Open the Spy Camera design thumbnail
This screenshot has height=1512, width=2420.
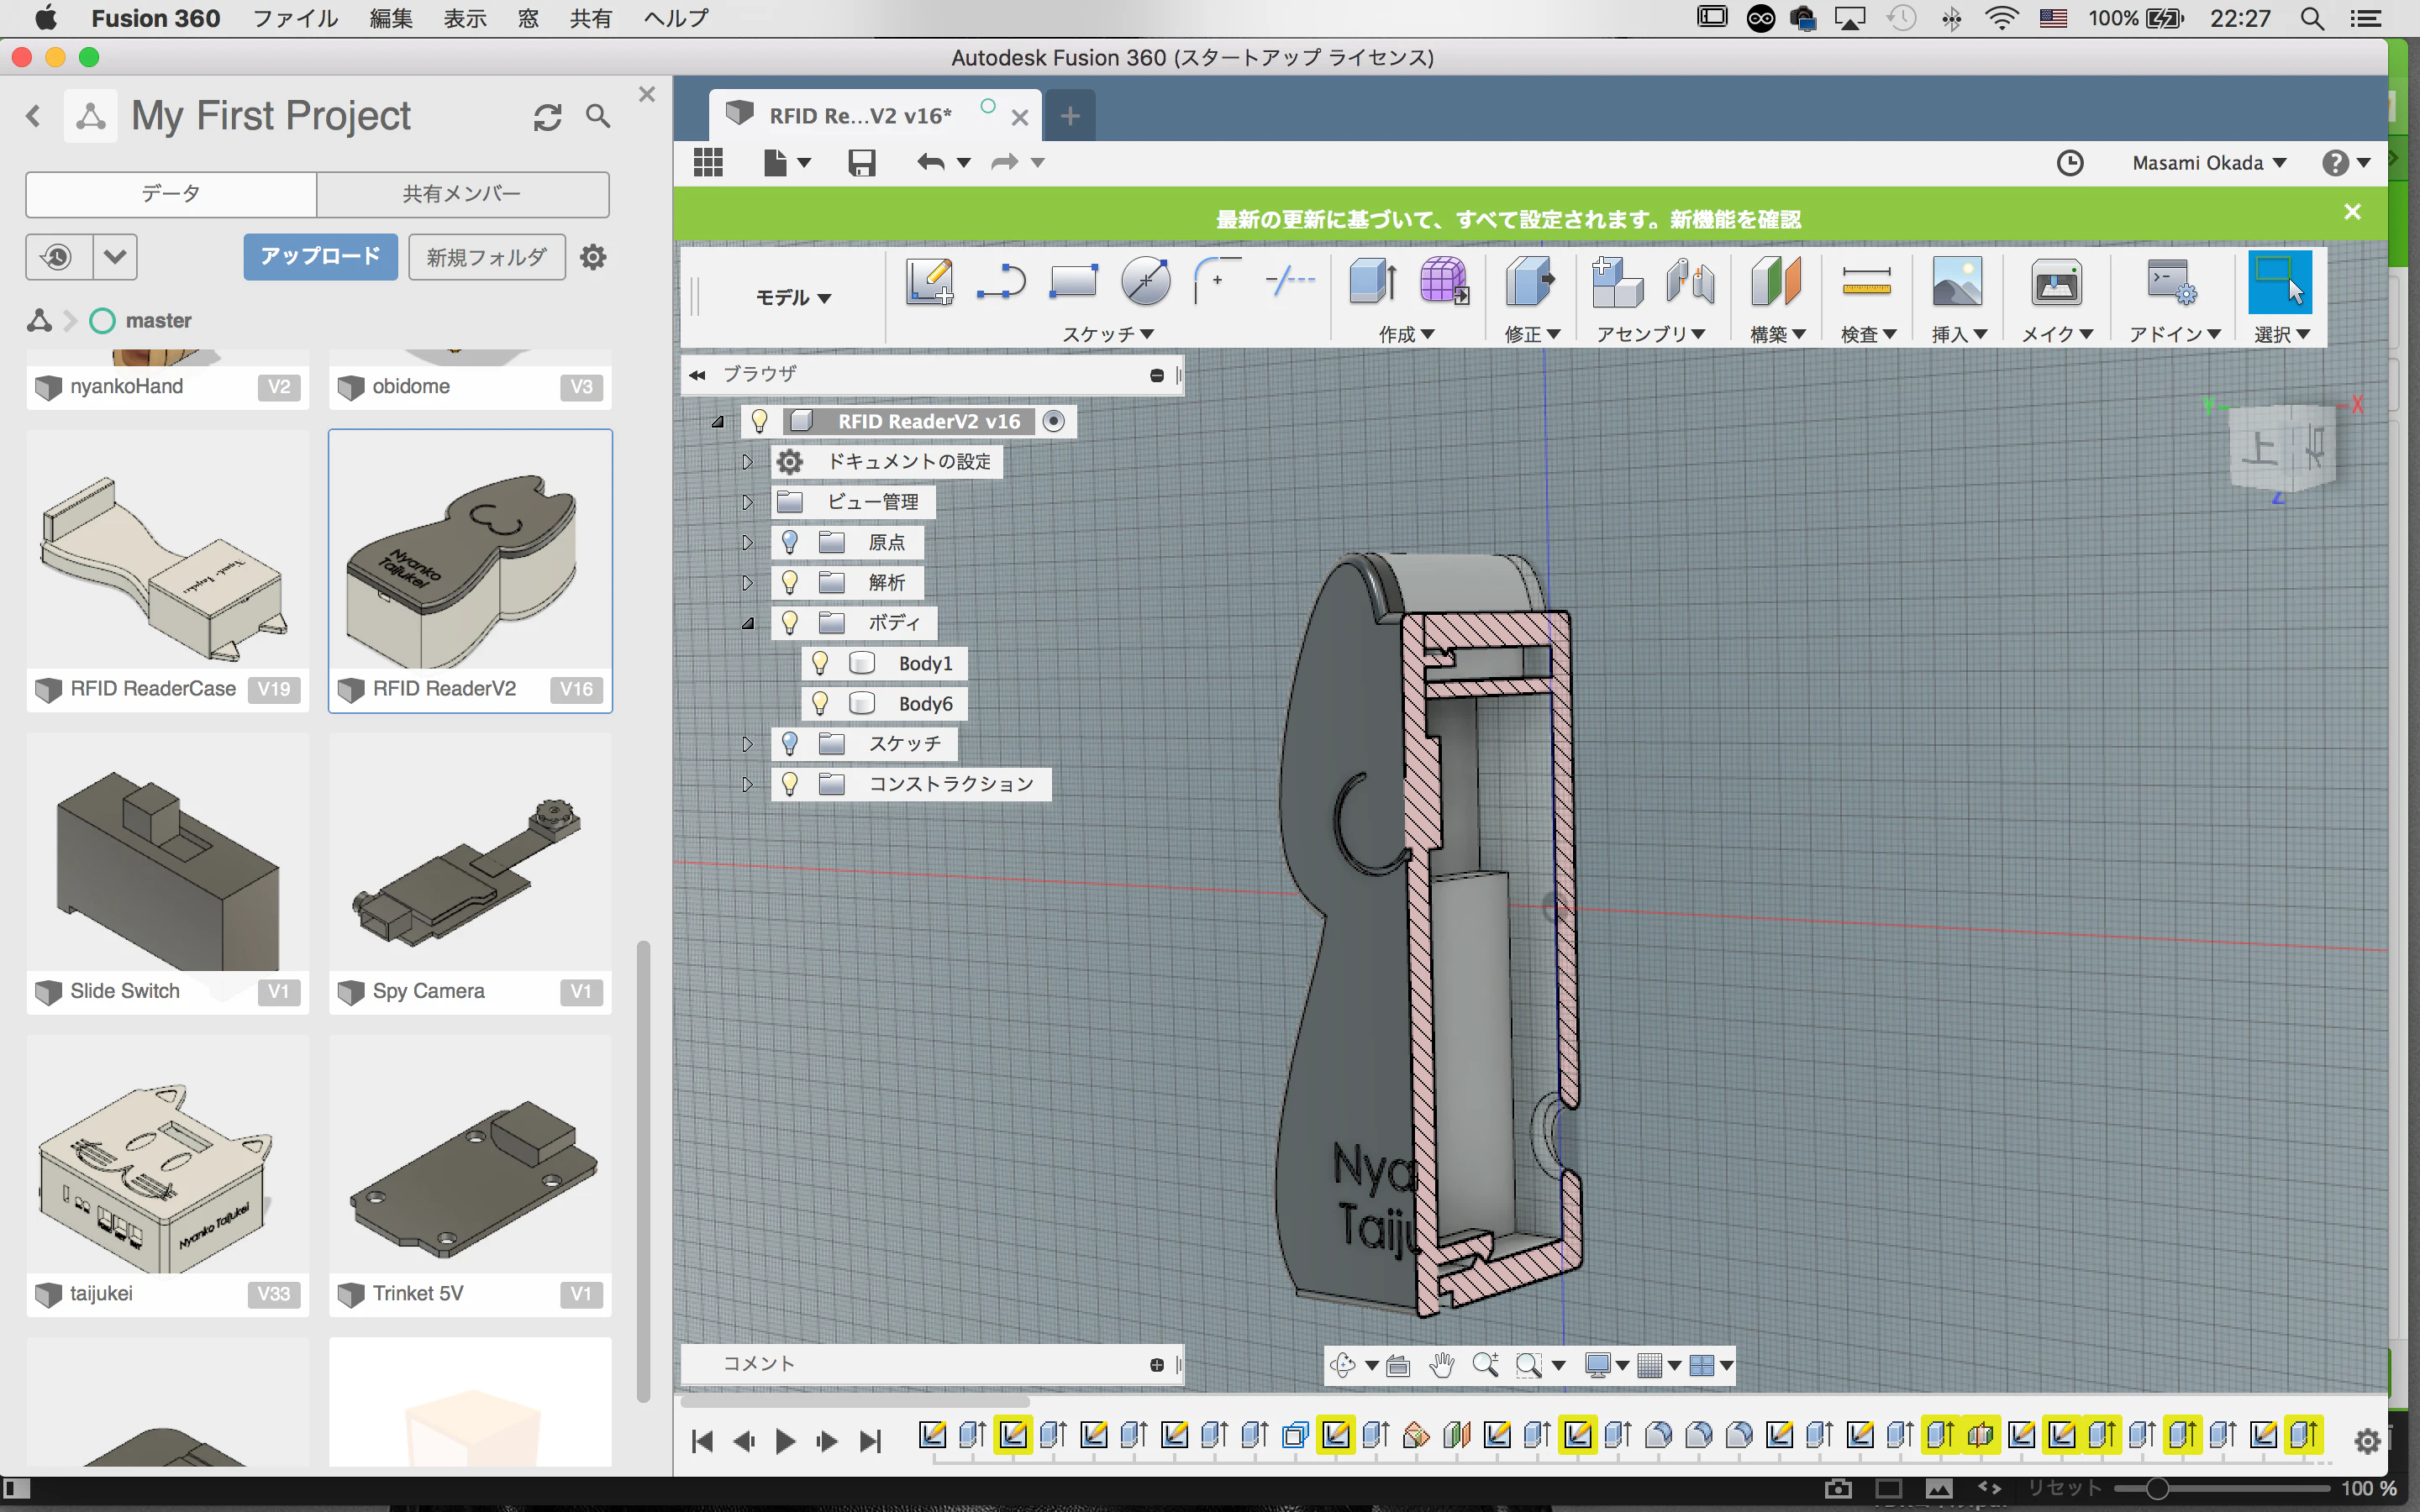[x=470, y=873]
